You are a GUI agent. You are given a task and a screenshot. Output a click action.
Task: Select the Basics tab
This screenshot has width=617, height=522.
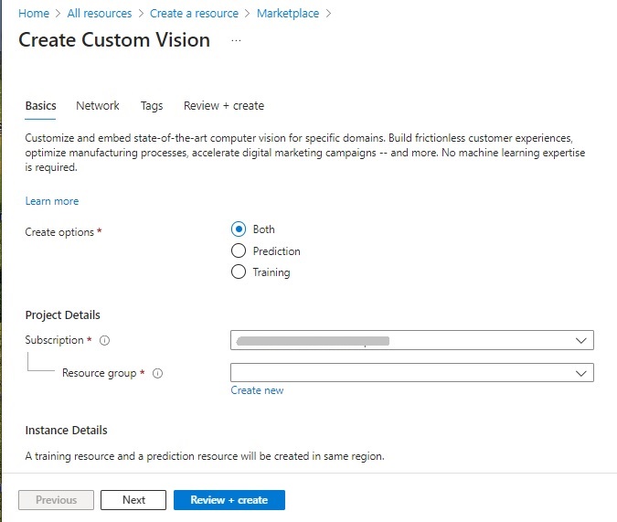pos(40,106)
